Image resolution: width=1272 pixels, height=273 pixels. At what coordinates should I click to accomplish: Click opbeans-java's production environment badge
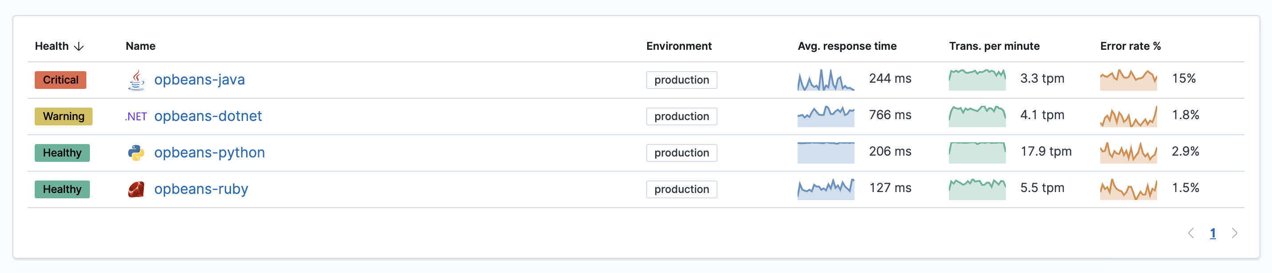coord(681,80)
